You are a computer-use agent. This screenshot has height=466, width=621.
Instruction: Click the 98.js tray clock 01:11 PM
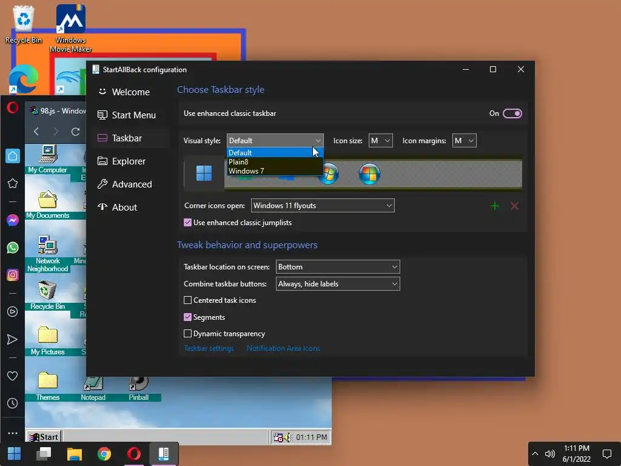(x=311, y=437)
